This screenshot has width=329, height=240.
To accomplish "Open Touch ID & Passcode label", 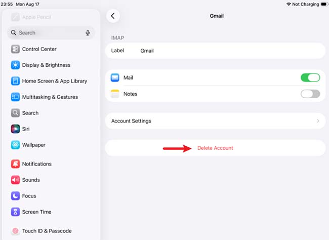I will tap(47, 231).
